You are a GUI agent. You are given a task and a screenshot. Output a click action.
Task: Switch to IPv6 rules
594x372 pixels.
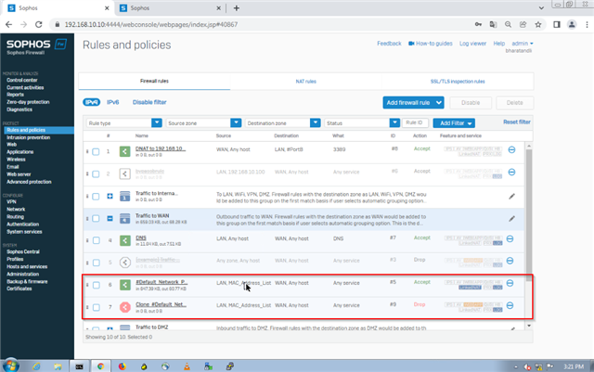(x=113, y=102)
